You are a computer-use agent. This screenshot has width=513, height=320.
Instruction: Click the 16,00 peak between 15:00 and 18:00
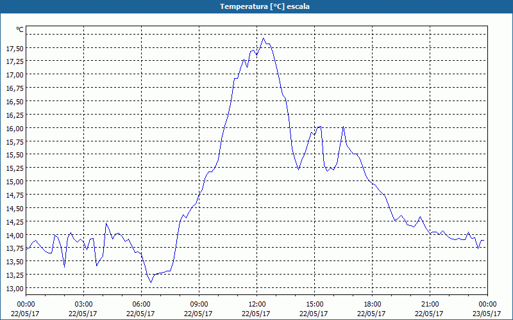tap(343, 126)
